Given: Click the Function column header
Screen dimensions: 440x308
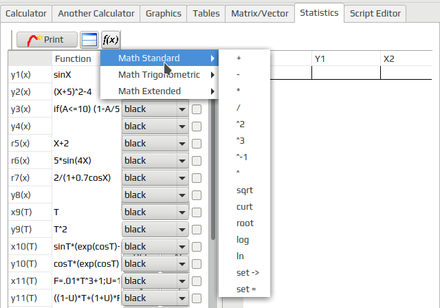Looking at the screenshot, I should point(76,58).
